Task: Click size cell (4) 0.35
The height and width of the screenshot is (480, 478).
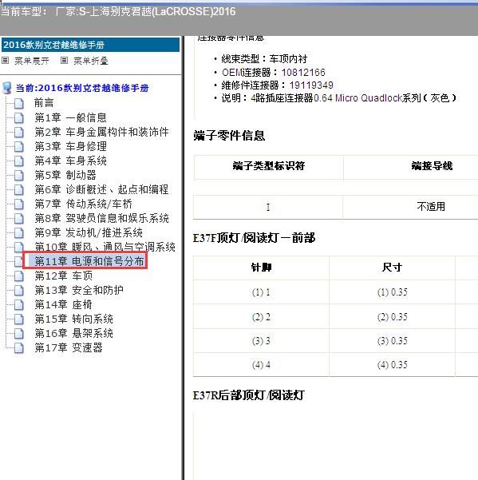Action: [392, 365]
